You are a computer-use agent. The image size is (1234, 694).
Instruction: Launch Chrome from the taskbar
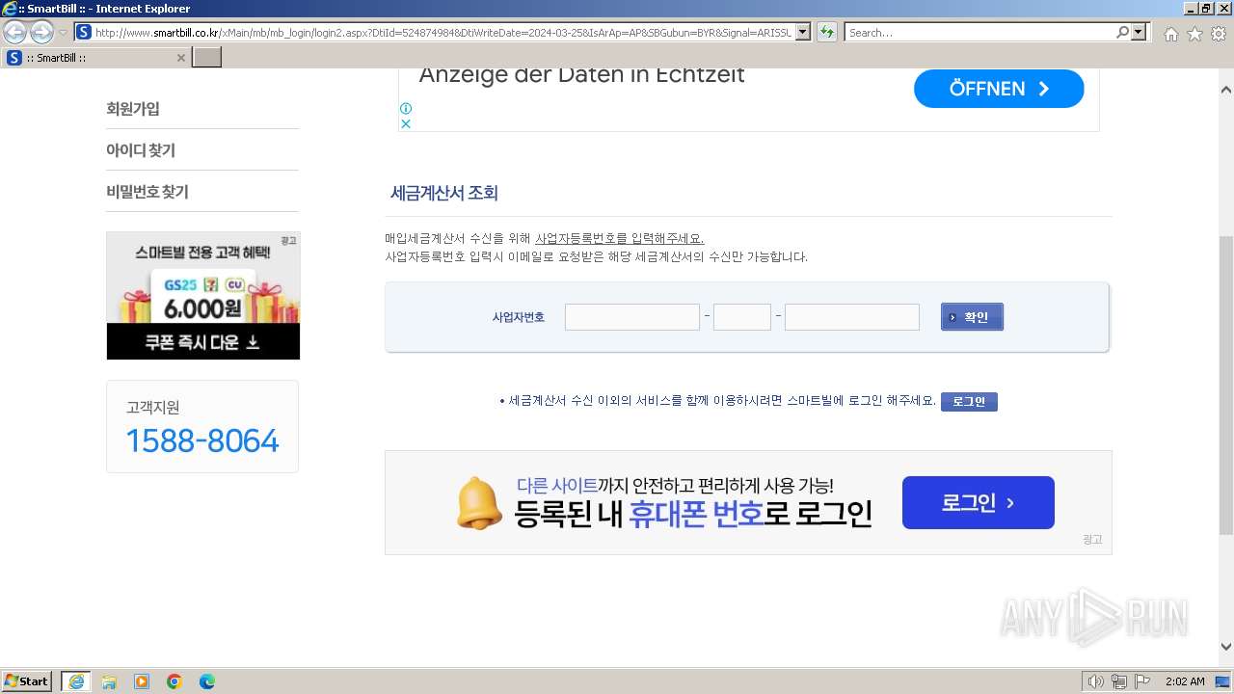[x=174, y=681]
